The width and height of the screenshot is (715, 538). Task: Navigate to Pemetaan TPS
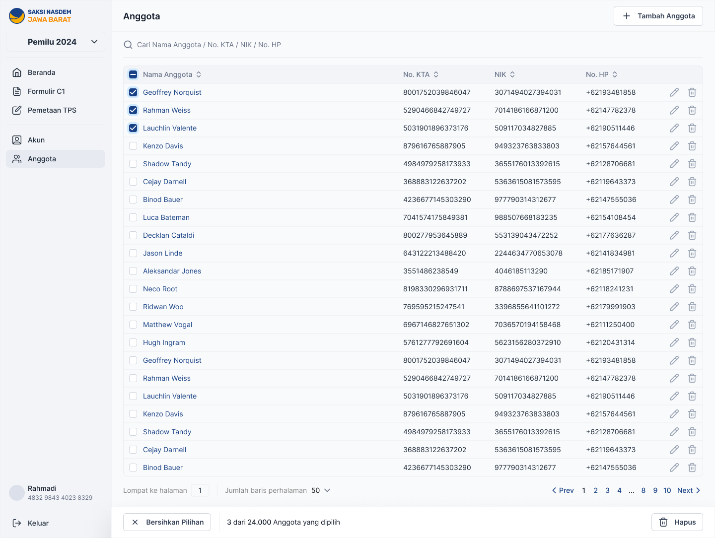tap(56, 110)
